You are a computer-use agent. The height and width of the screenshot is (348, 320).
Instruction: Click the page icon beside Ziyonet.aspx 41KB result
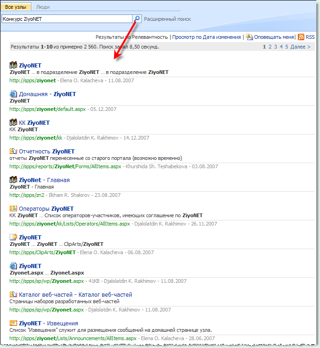tap(13, 266)
